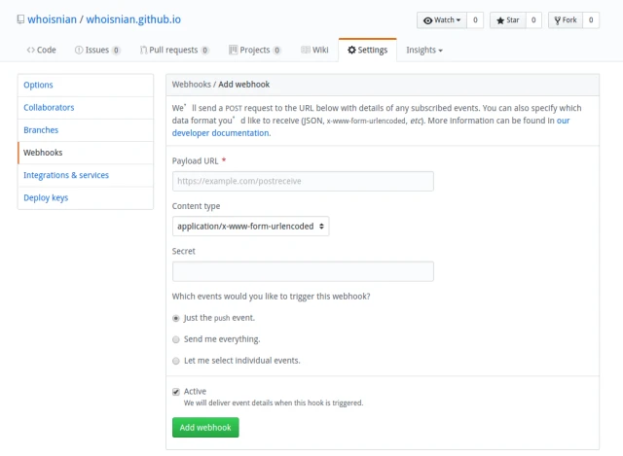Open the Content type dropdown
The image size is (623, 456).
(x=250, y=226)
